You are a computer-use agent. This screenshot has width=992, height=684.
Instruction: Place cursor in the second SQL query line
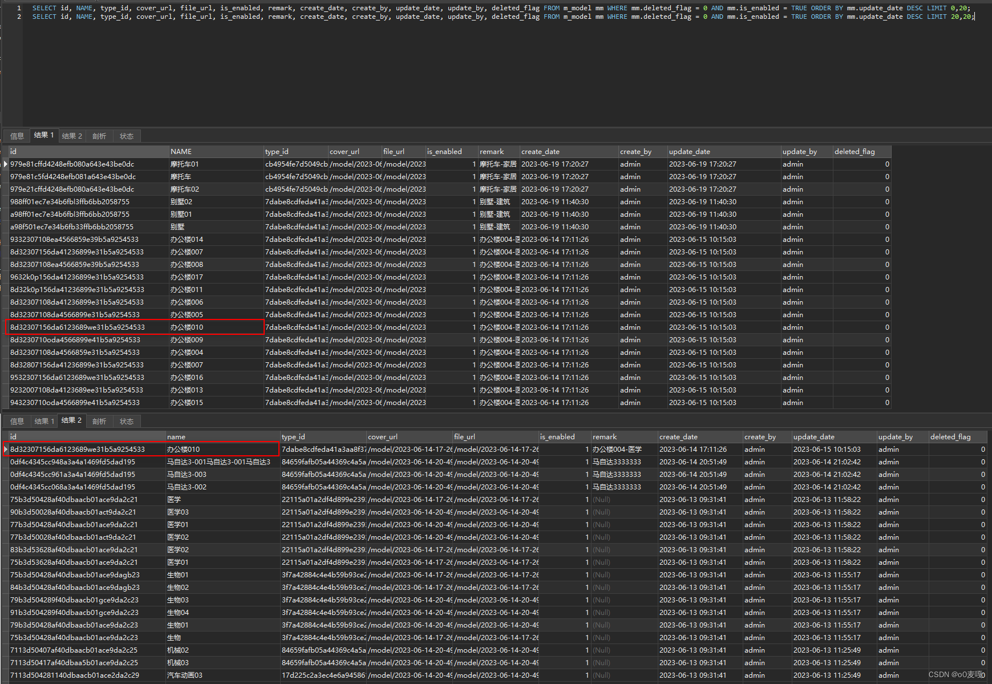pyautogui.click(x=503, y=17)
